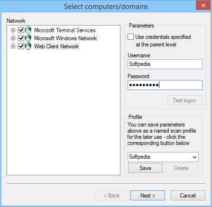This screenshot has height=207, width=212.
Task: Save the scan profile
Action: pyautogui.click(x=145, y=168)
